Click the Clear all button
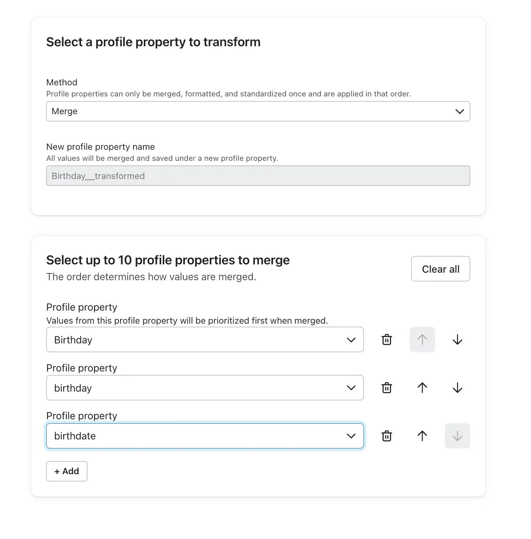Image resolution: width=531 pixels, height=539 pixels. 441,269
